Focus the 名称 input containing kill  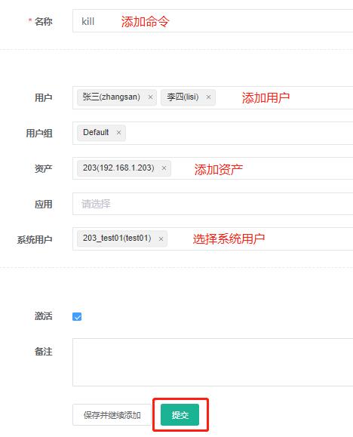point(213,21)
